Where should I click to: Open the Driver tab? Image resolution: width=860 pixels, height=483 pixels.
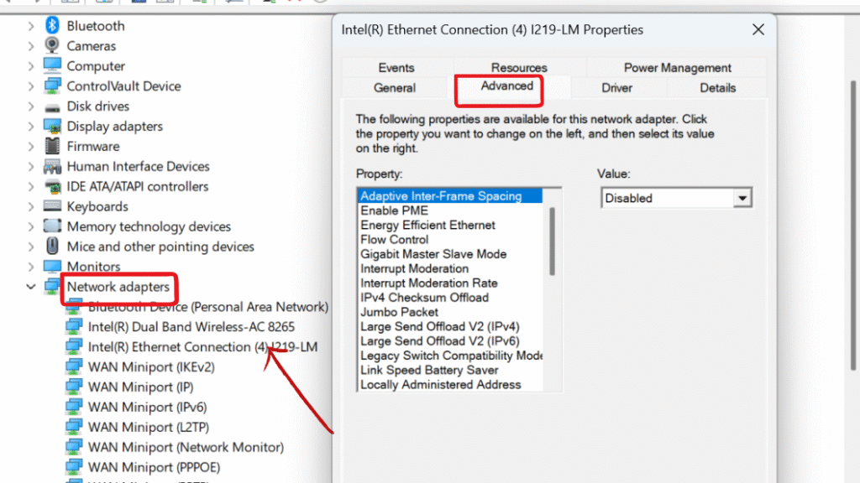616,87
